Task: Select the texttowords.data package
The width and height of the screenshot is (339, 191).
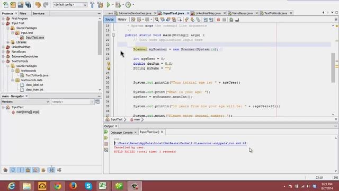Action: point(32,80)
